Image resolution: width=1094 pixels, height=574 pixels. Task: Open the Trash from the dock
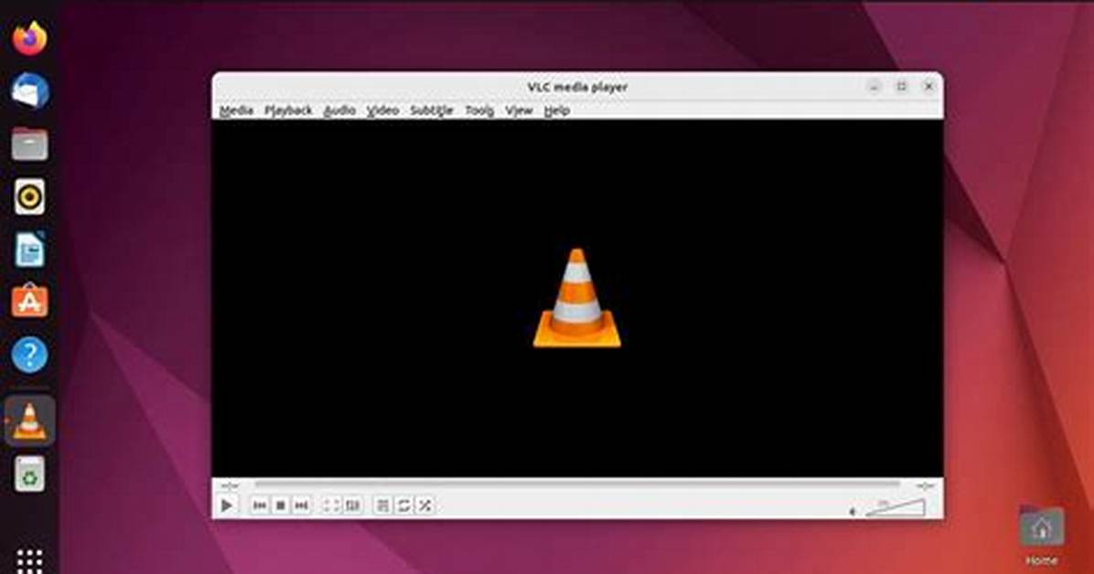click(x=30, y=473)
